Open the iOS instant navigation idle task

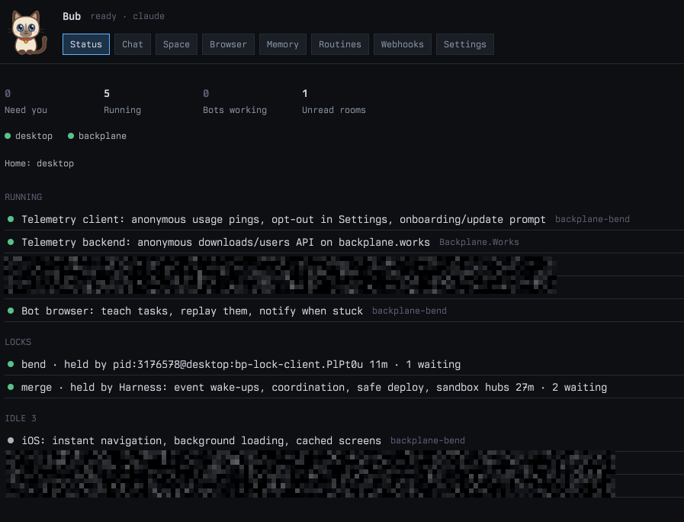pyautogui.click(x=344, y=440)
